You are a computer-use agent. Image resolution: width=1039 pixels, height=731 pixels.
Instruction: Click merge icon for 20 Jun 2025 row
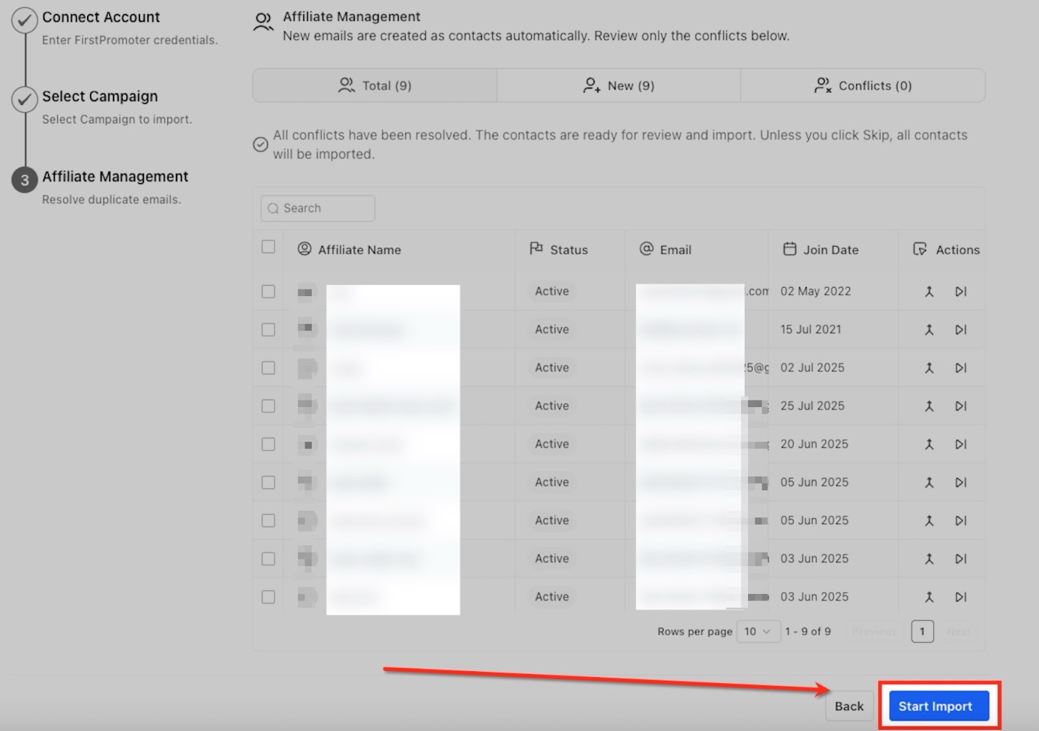point(929,445)
